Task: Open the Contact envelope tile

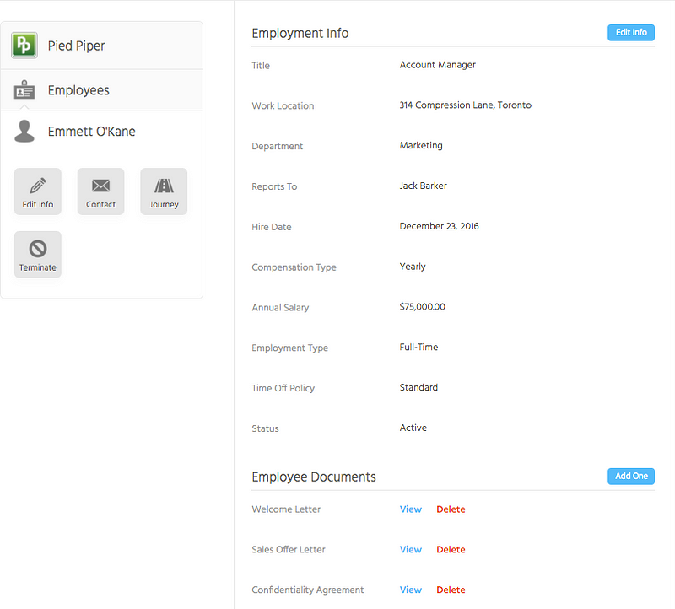Action: click(x=100, y=191)
